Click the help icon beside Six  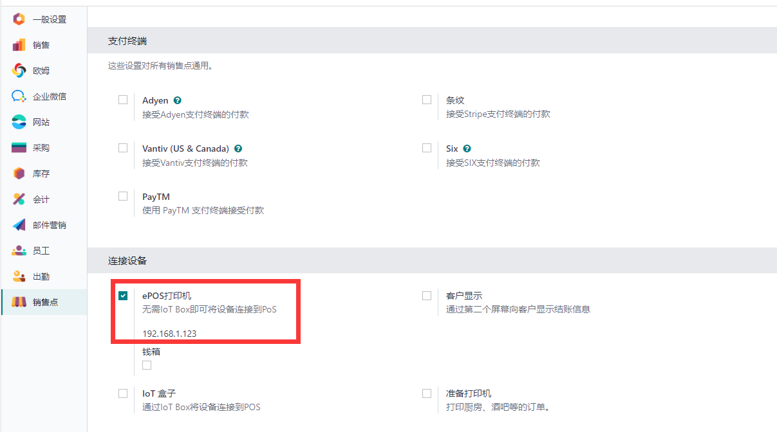pos(467,148)
